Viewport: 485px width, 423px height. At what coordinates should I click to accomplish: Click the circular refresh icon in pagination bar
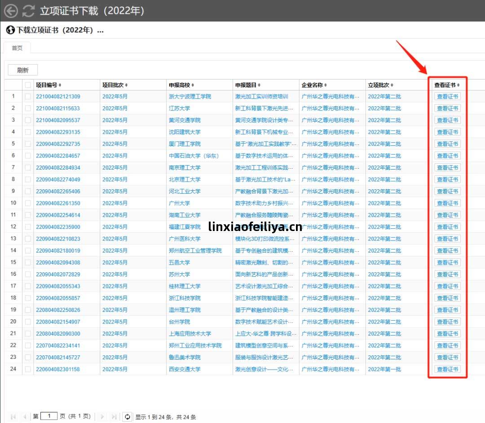point(128,417)
